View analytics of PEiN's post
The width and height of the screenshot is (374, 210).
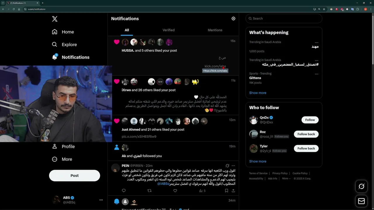click(202, 191)
